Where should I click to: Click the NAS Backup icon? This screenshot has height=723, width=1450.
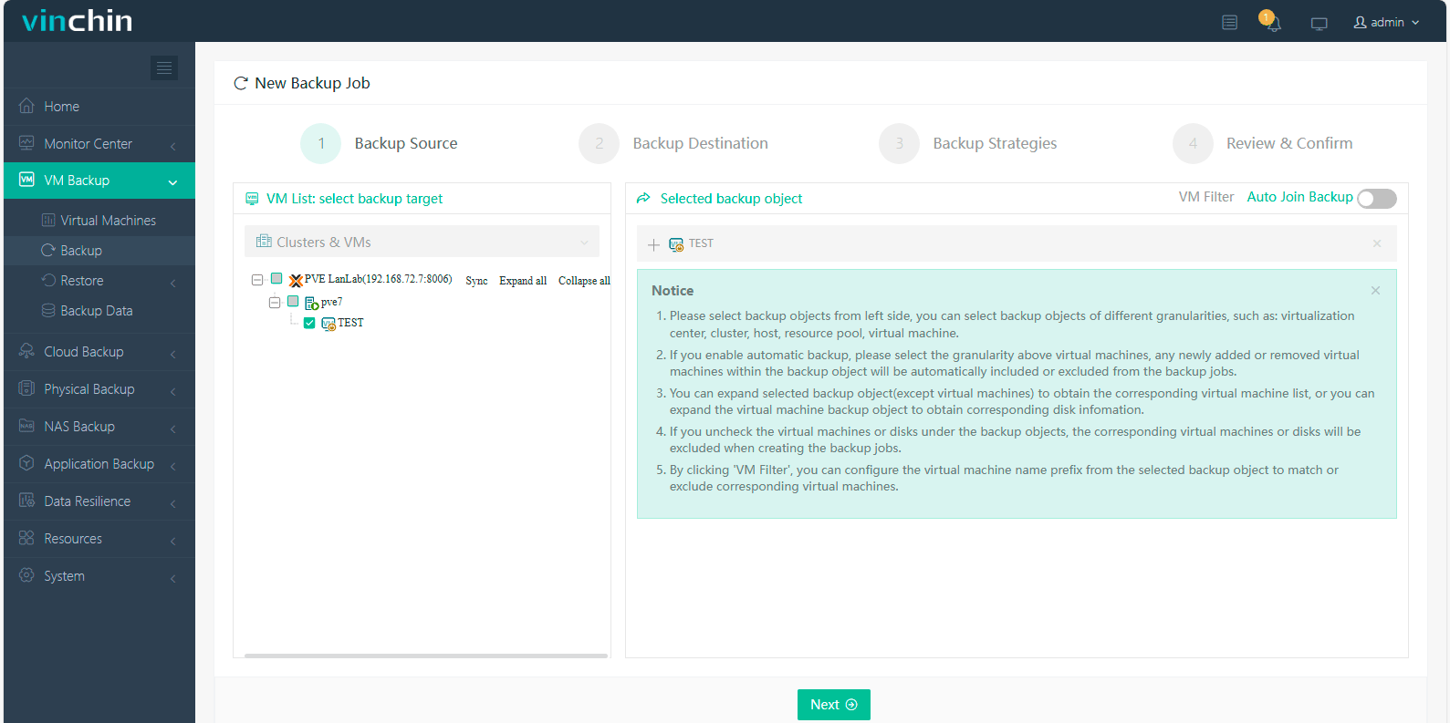coord(26,426)
